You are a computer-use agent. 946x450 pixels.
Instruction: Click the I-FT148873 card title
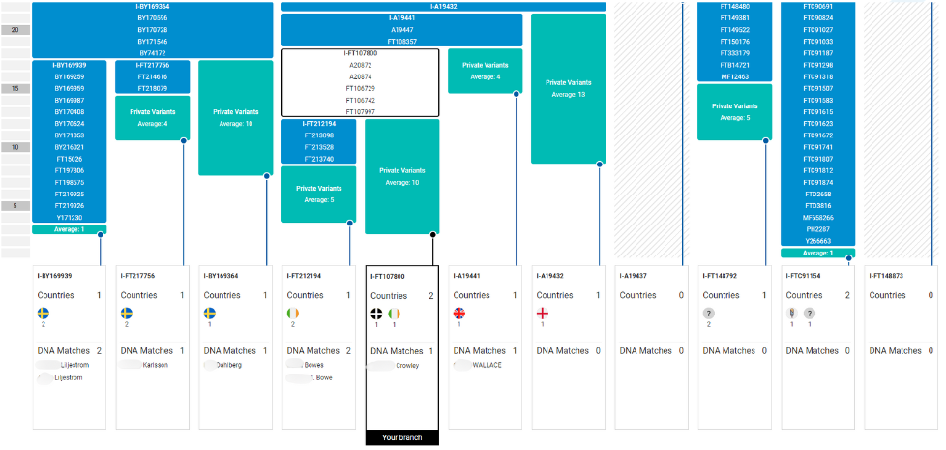coord(886,276)
